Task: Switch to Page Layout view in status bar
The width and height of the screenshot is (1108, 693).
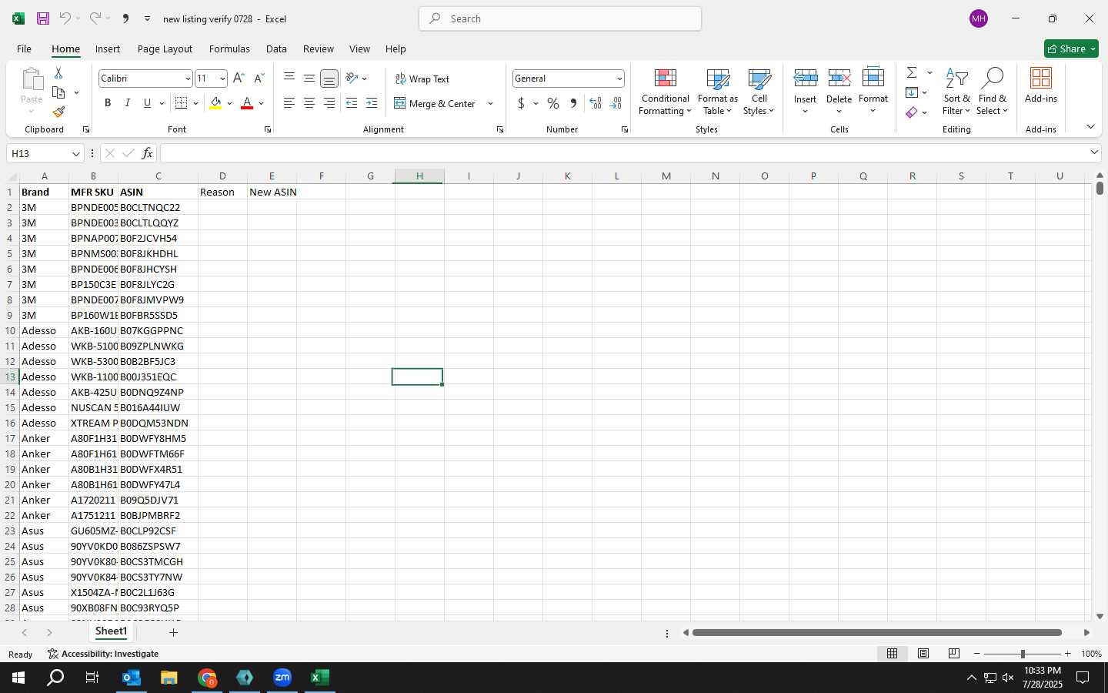Action: tap(923, 654)
